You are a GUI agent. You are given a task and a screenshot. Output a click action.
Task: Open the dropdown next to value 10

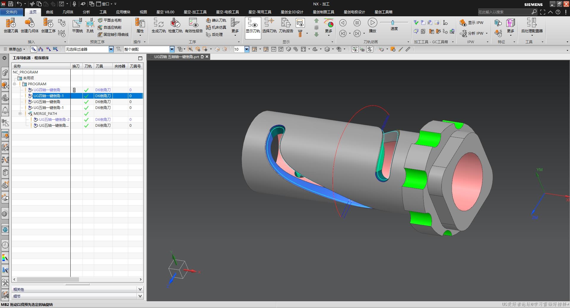[247, 49]
